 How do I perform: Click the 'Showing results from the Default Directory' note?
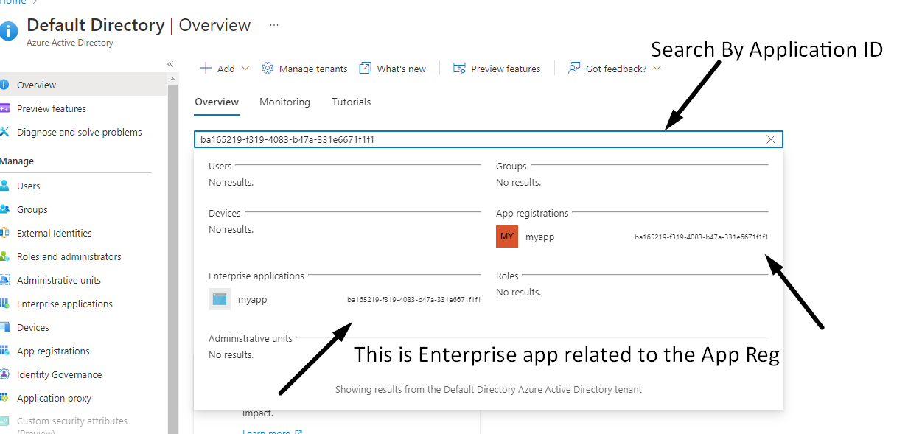coord(489,389)
